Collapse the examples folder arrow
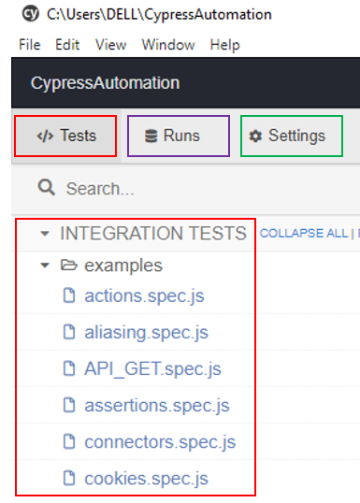This screenshot has width=360, height=503. tap(45, 266)
